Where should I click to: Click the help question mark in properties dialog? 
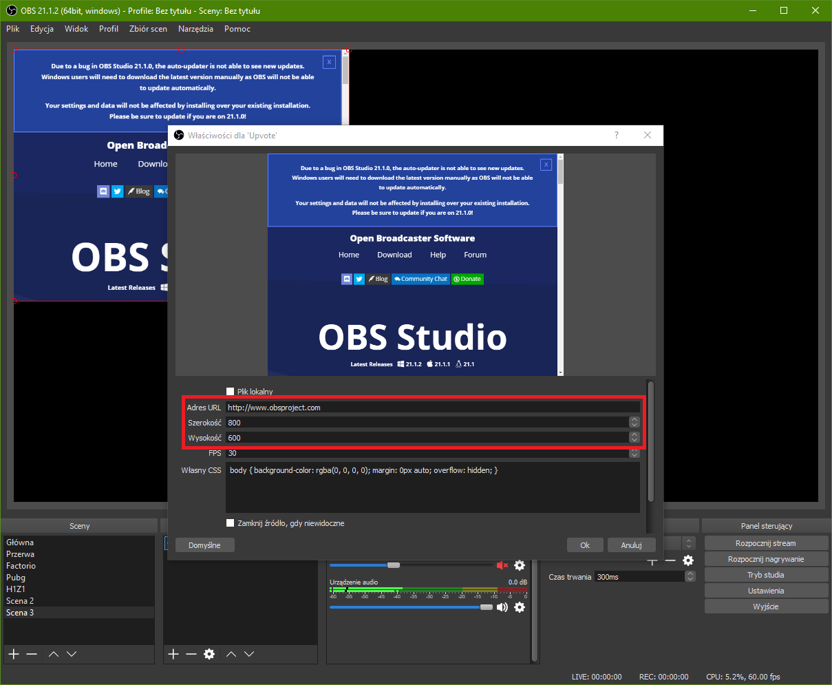[x=617, y=136]
